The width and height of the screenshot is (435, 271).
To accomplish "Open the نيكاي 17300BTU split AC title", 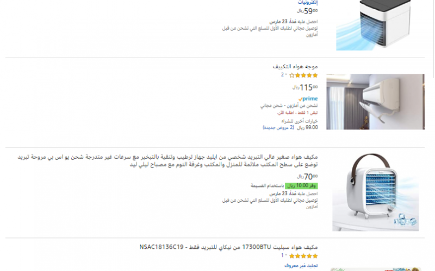I will 228,247.
